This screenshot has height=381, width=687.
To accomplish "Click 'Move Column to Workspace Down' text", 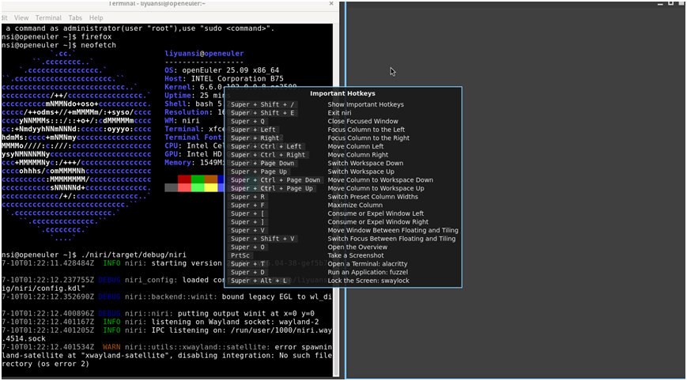I will pyautogui.click(x=380, y=180).
